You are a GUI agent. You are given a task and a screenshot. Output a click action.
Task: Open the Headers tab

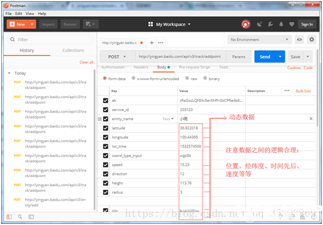coord(141,67)
